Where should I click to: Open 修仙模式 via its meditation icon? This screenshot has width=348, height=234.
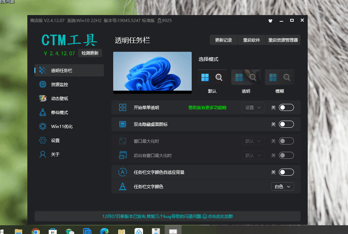(43, 112)
